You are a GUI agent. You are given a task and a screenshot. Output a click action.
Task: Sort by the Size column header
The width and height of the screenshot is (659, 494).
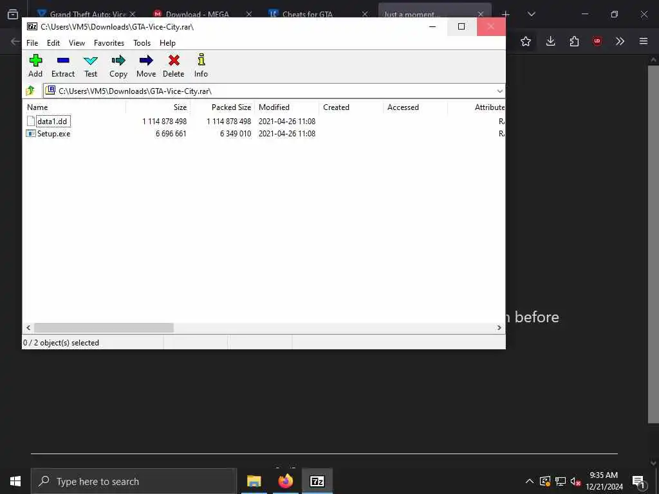[x=158, y=107]
